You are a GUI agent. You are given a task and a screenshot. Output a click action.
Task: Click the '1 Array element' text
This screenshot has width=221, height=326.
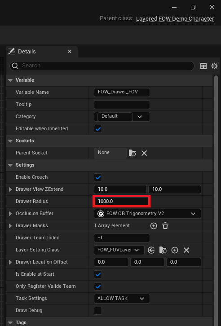112,226
